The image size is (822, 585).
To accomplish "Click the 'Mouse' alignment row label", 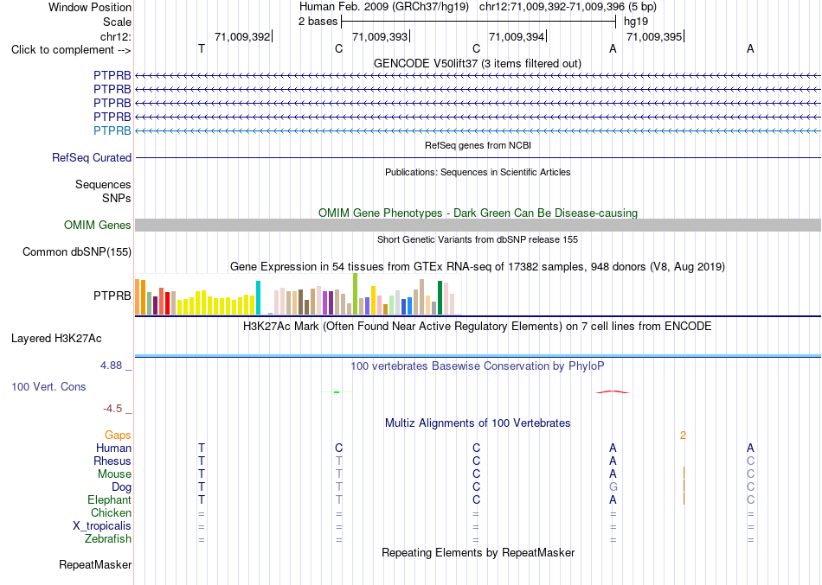I will (x=114, y=474).
